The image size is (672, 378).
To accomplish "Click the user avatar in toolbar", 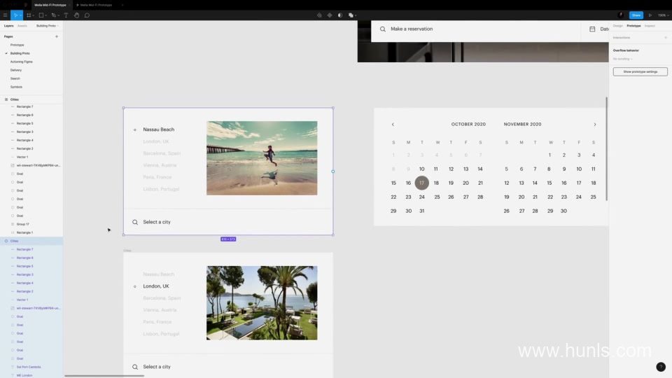I will point(621,15).
